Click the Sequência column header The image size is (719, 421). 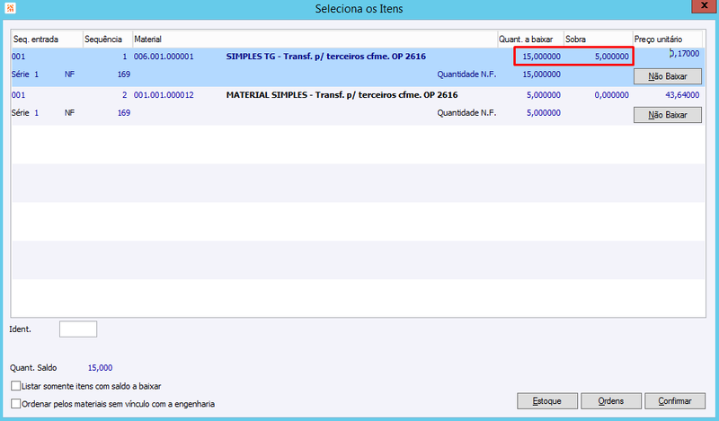tap(108, 39)
